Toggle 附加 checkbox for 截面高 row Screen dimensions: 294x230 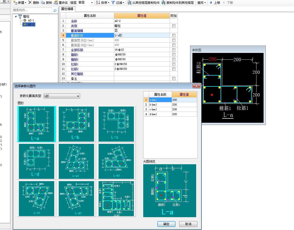click(174, 45)
